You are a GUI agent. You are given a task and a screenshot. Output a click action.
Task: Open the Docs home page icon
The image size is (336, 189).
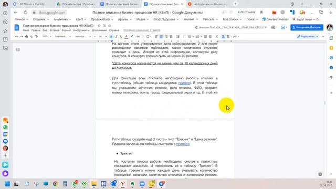17,27
